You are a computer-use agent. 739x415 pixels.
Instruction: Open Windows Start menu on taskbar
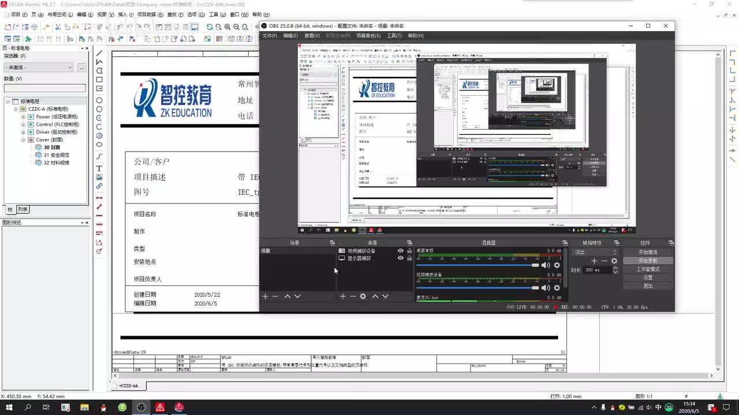[9, 408]
